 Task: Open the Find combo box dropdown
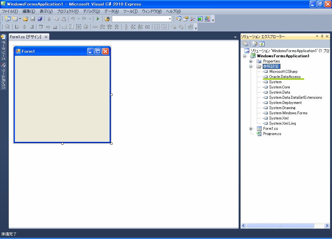[170, 19]
